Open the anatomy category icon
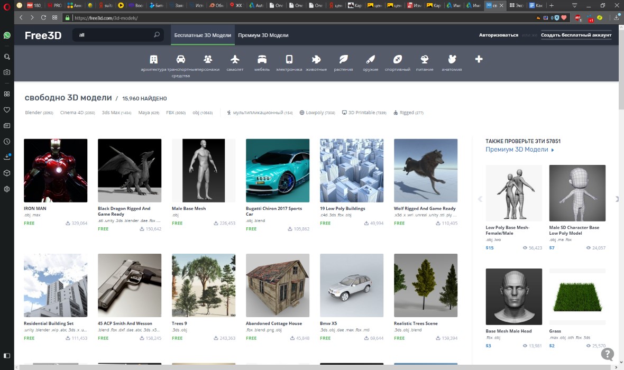This screenshot has height=370, width=624. pos(452,59)
